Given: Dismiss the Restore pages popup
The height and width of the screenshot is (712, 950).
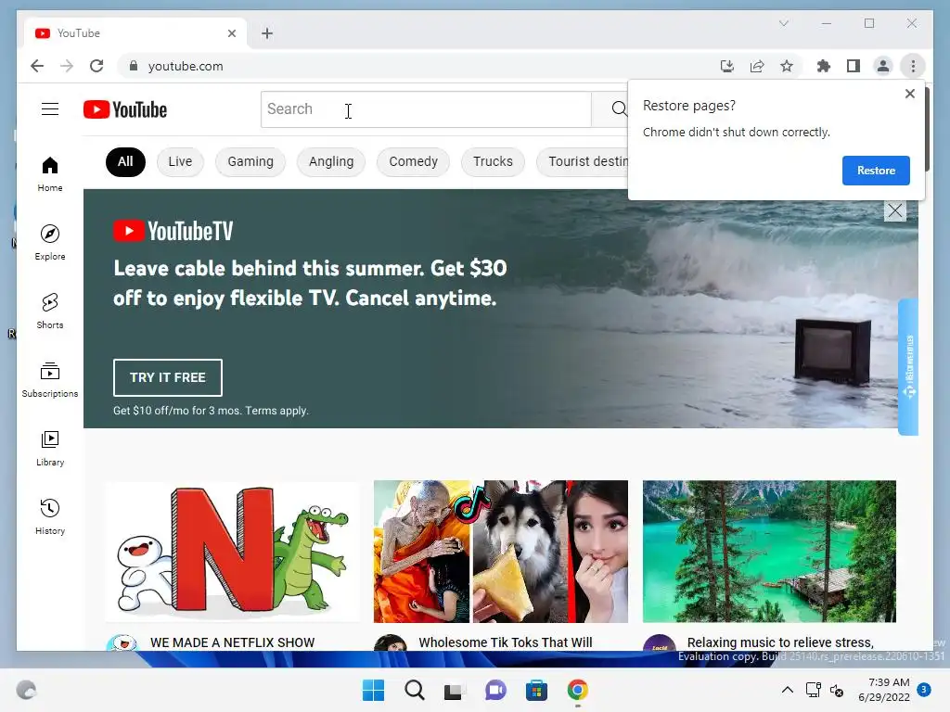Looking at the screenshot, I should (x=909, y=94).
